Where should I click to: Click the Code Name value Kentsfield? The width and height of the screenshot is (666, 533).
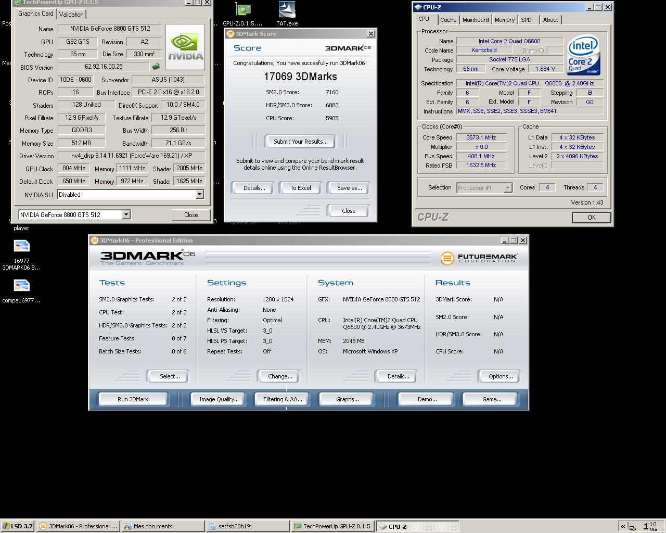pos(484,50)
